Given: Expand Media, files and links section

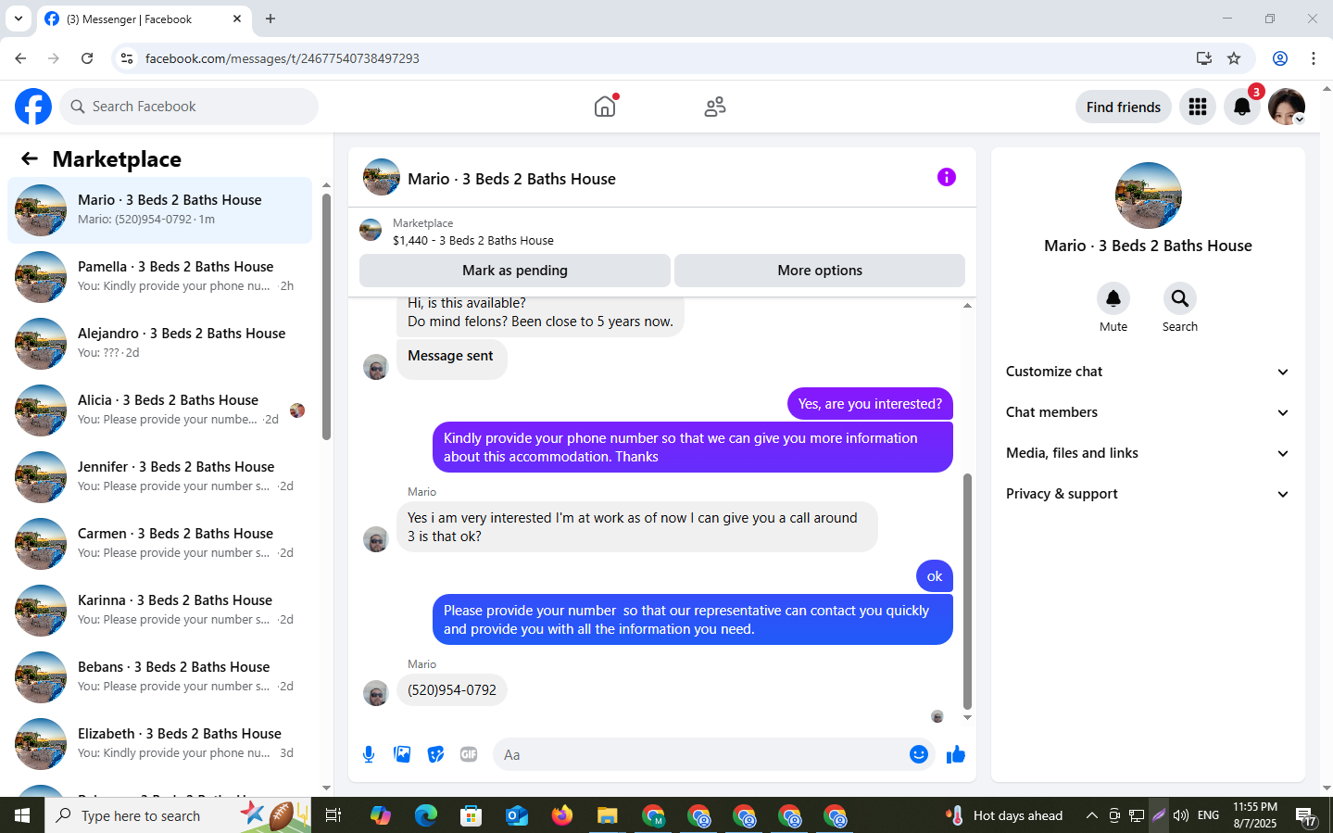Looking at the screenshot, I should click(1148, 453).
